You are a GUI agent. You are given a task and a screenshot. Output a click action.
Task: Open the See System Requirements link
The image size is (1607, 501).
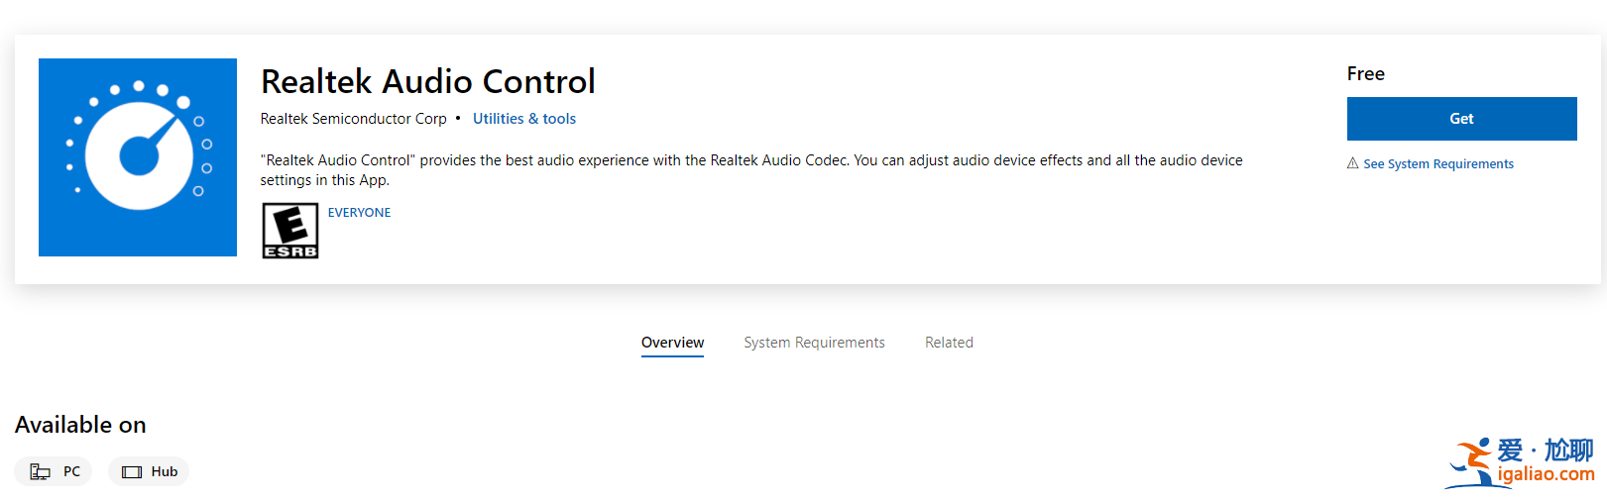[x=1437, y=164]
